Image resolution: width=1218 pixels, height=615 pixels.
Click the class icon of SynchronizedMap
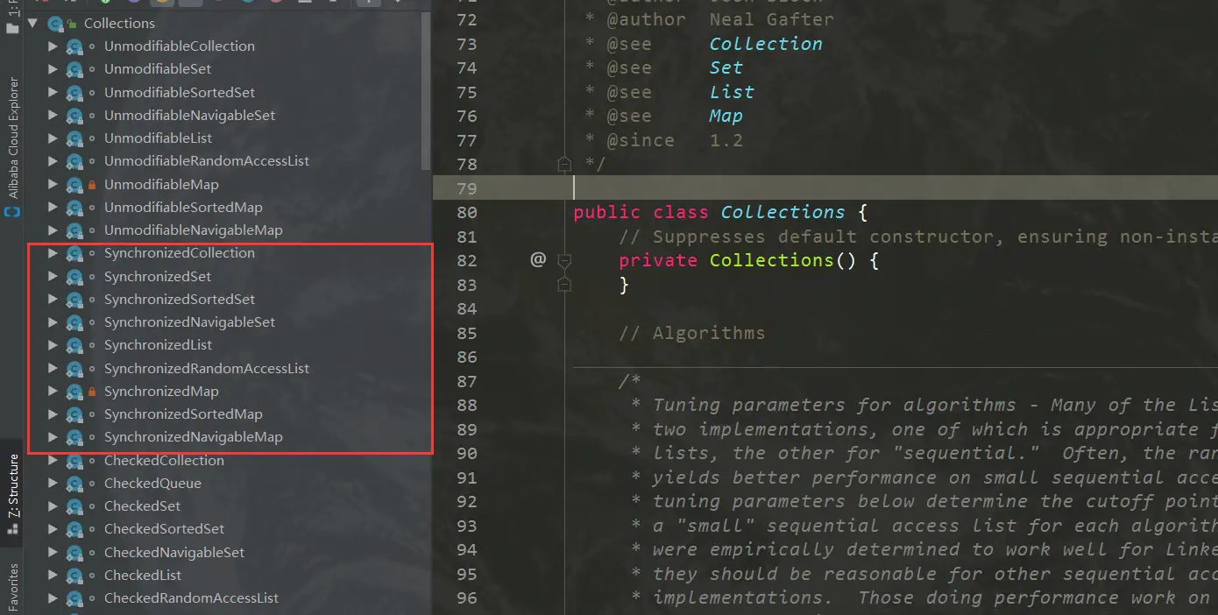tap(75, 392)
